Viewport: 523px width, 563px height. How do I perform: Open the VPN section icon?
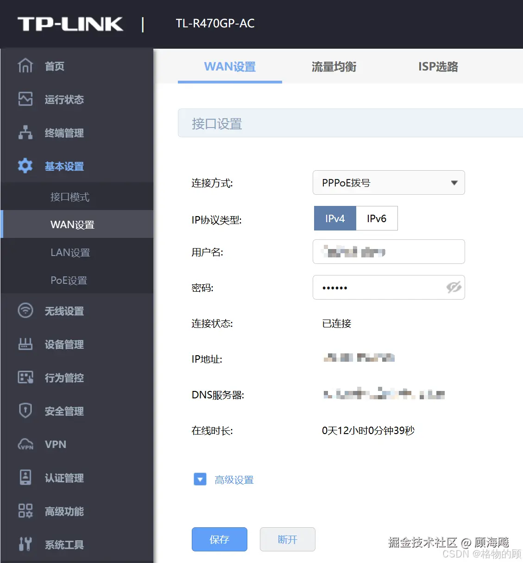(25, 444)
